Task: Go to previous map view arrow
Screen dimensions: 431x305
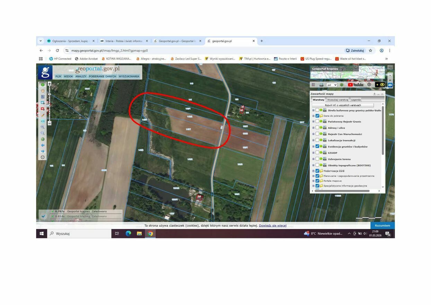Action: click(x=43, y=145)
